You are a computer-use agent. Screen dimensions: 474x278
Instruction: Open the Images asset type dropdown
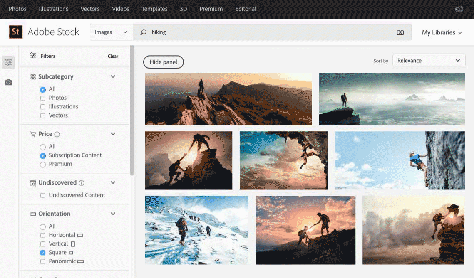coord(111,32)
